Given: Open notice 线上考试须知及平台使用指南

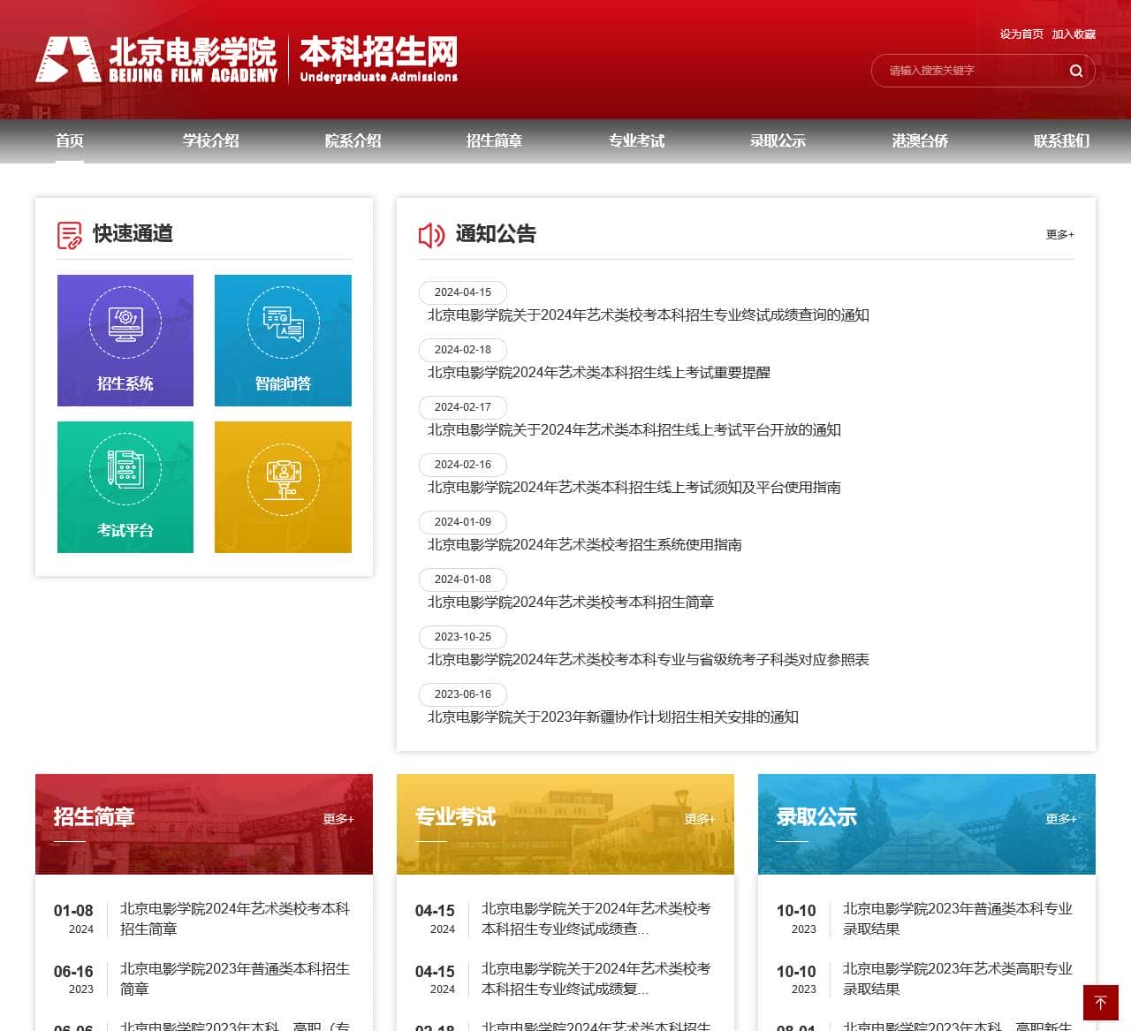Looking at the screenshot, I should [x=634, y=488].
